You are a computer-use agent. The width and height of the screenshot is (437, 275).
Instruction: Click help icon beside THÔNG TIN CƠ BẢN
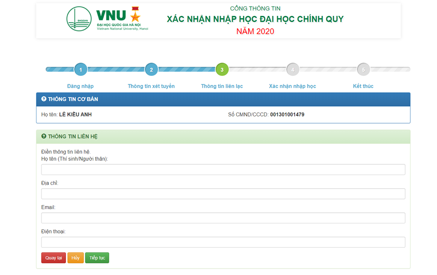tap(44, 99)
